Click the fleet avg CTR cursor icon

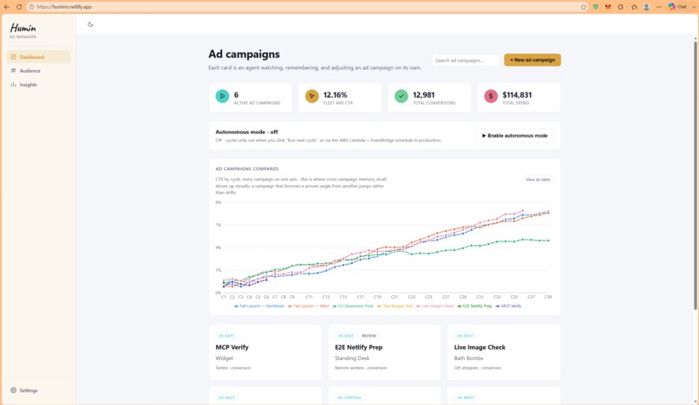pos(311,96)
